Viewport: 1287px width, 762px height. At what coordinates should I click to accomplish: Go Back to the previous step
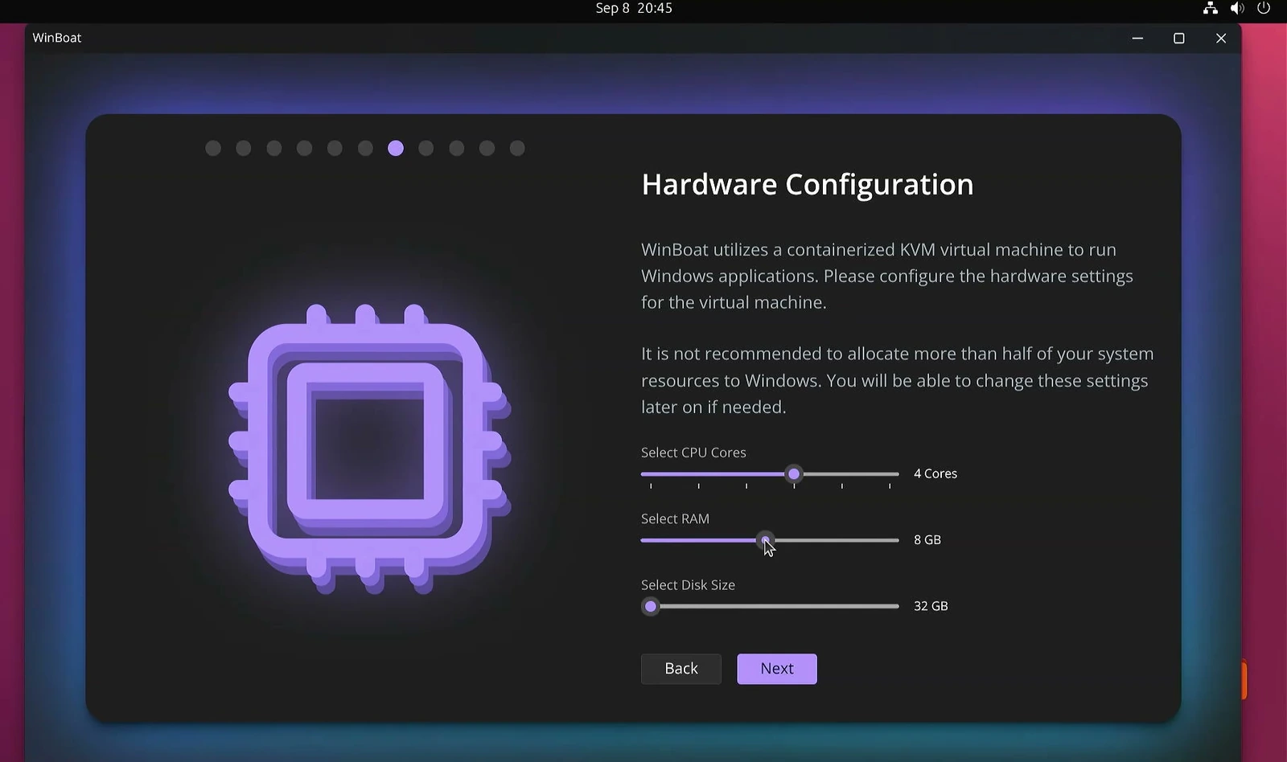(x=681, y=669)
